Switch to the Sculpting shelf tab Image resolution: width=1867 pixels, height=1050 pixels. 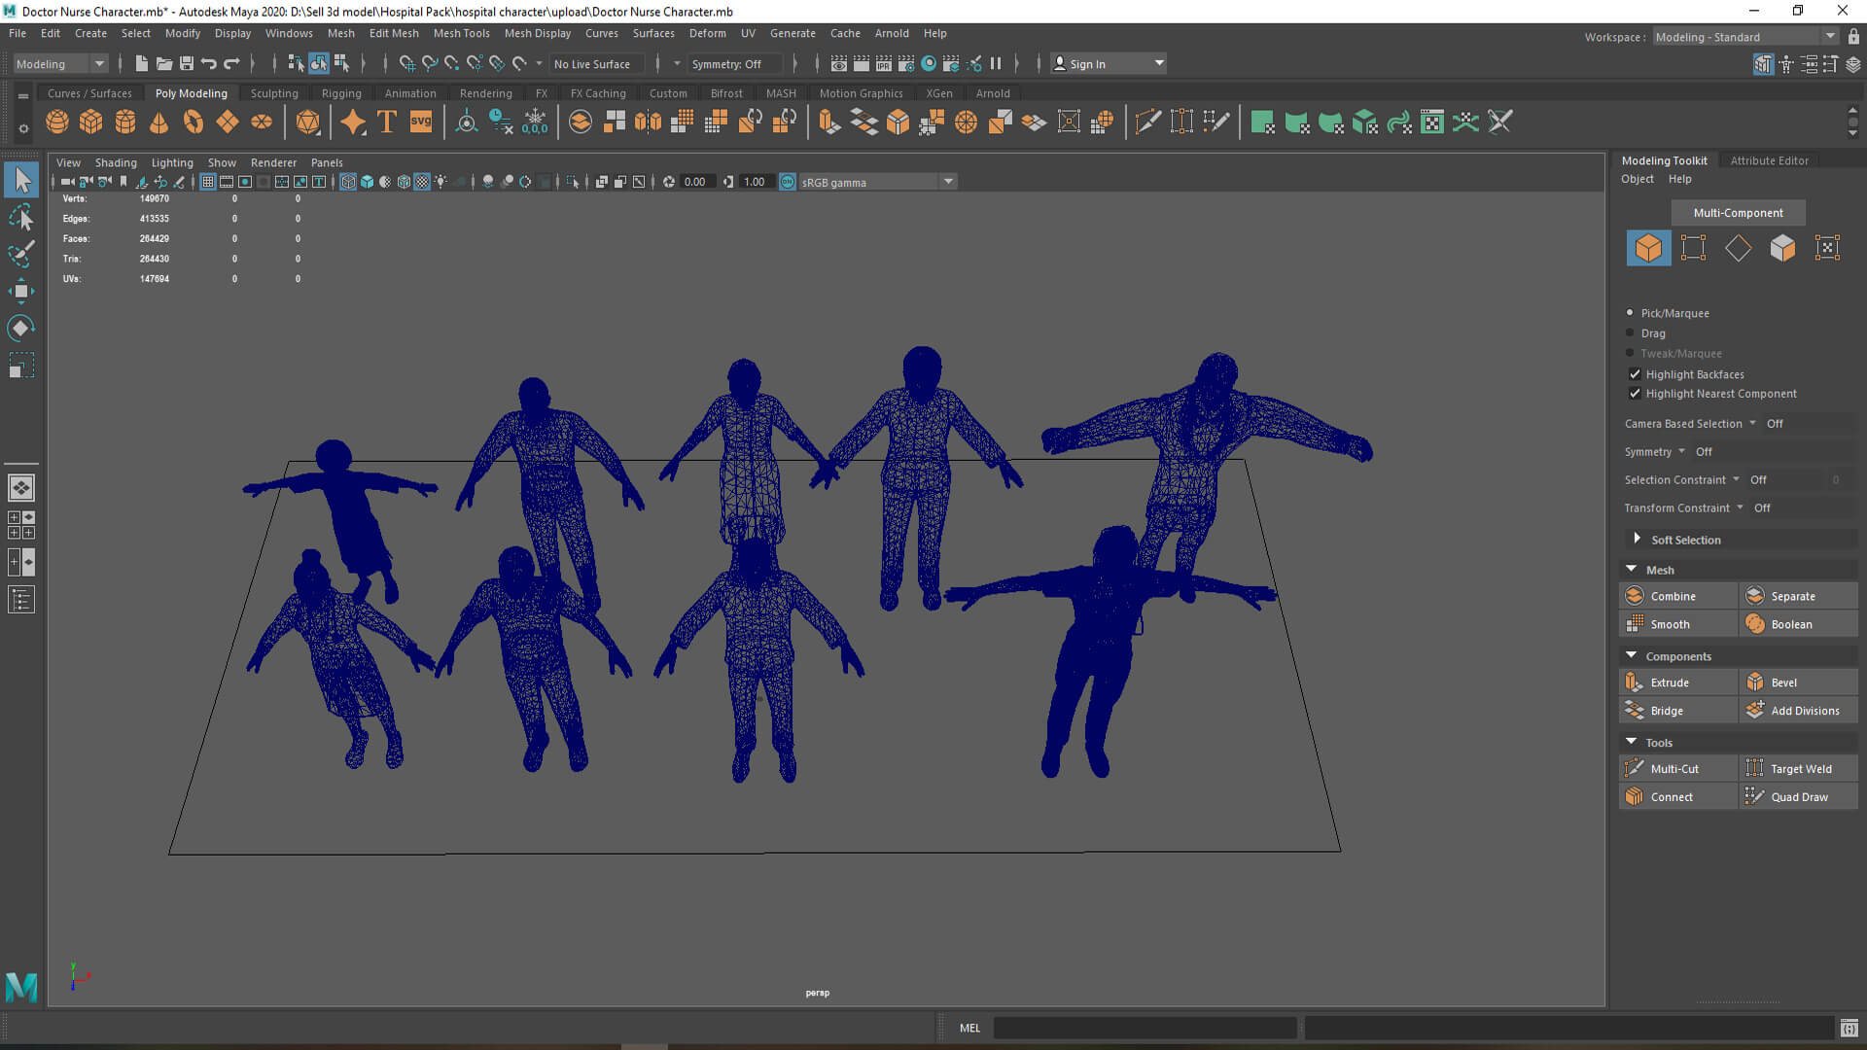pyautogui.click(x=274, y=93)
